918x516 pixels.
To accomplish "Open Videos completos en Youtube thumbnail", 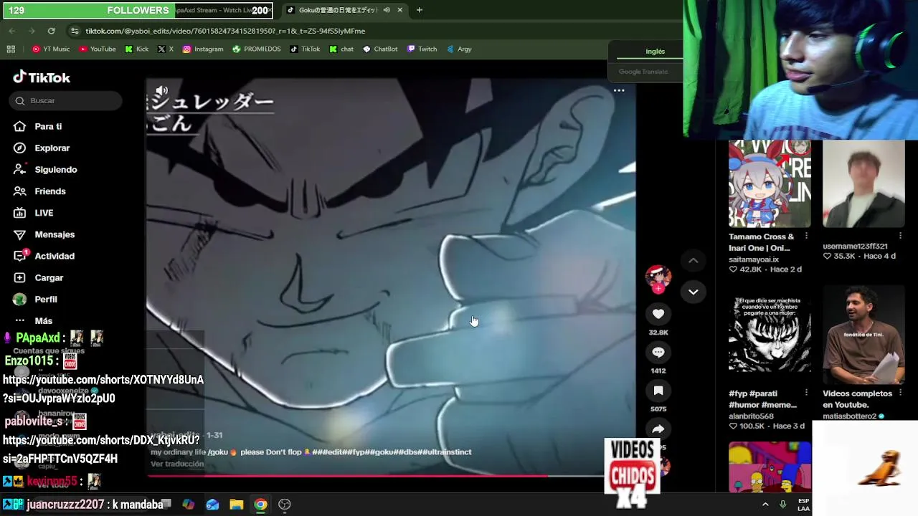I will [863, 335].
